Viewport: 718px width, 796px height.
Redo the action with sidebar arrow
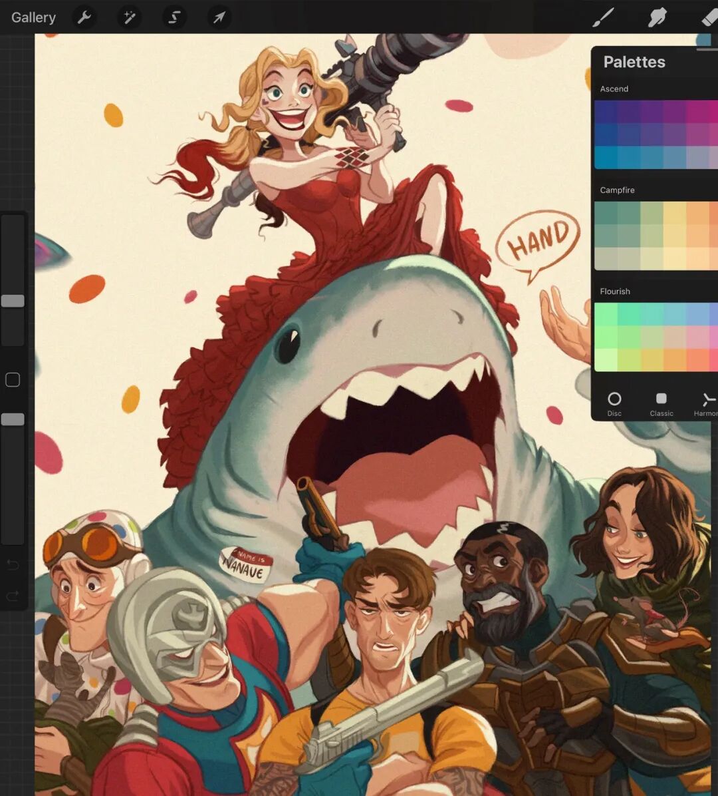(x=13, y=595)
